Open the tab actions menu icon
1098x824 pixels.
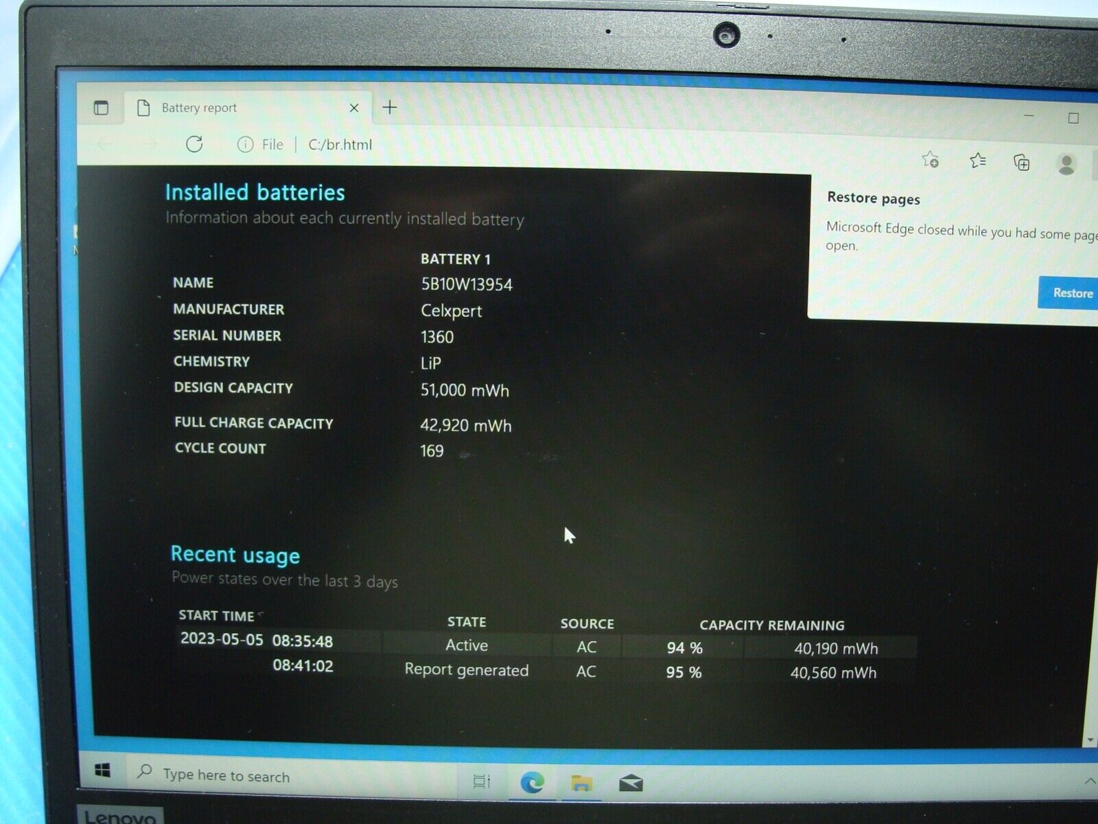click(x=101, y=108)
